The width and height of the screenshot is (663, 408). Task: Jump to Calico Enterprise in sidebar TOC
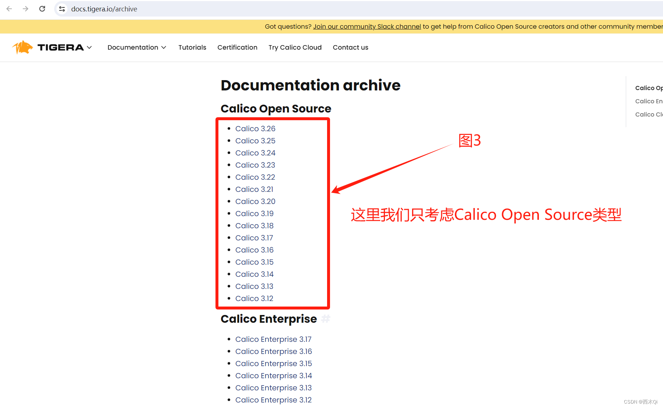pos(649,101)
